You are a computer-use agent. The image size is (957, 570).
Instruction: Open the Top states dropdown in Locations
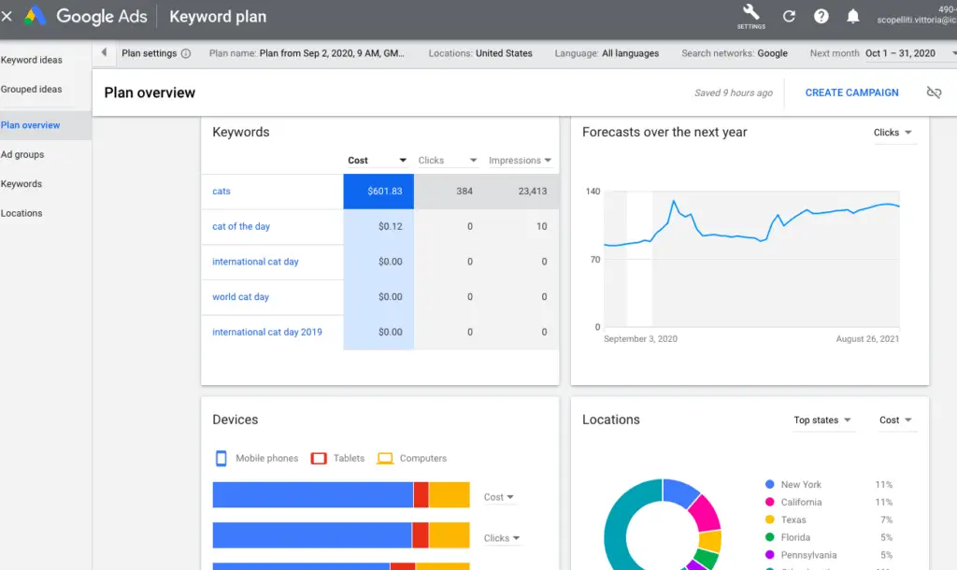click(x=822, y=420)
